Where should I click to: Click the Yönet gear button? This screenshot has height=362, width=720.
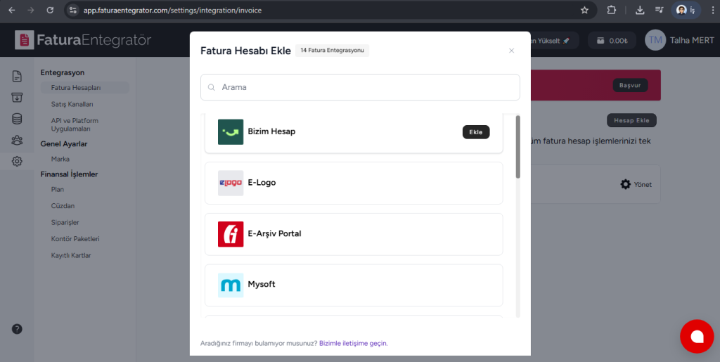coord(636,184)
